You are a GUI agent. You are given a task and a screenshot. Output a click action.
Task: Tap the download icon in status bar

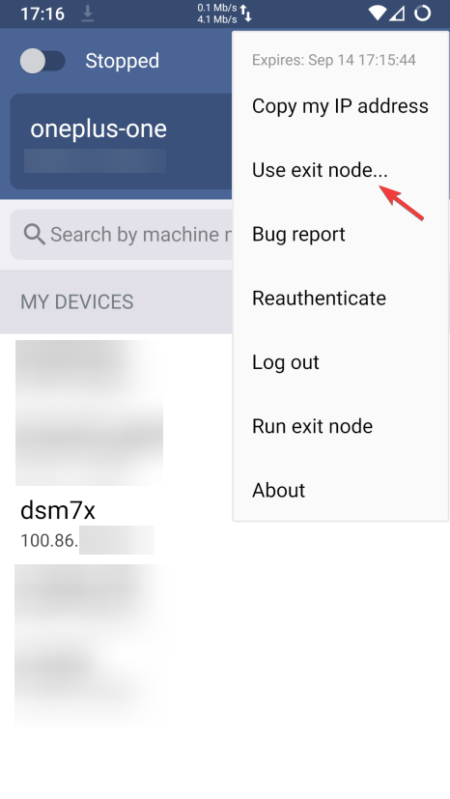click(x=88, y=14)
